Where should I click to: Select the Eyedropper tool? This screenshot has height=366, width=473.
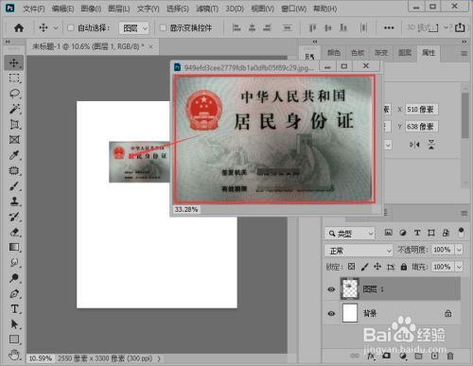(14, 155)
